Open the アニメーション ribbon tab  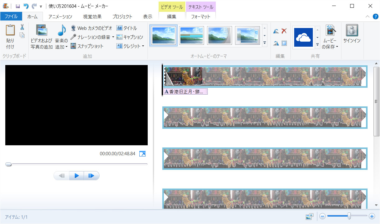point(60,16)
